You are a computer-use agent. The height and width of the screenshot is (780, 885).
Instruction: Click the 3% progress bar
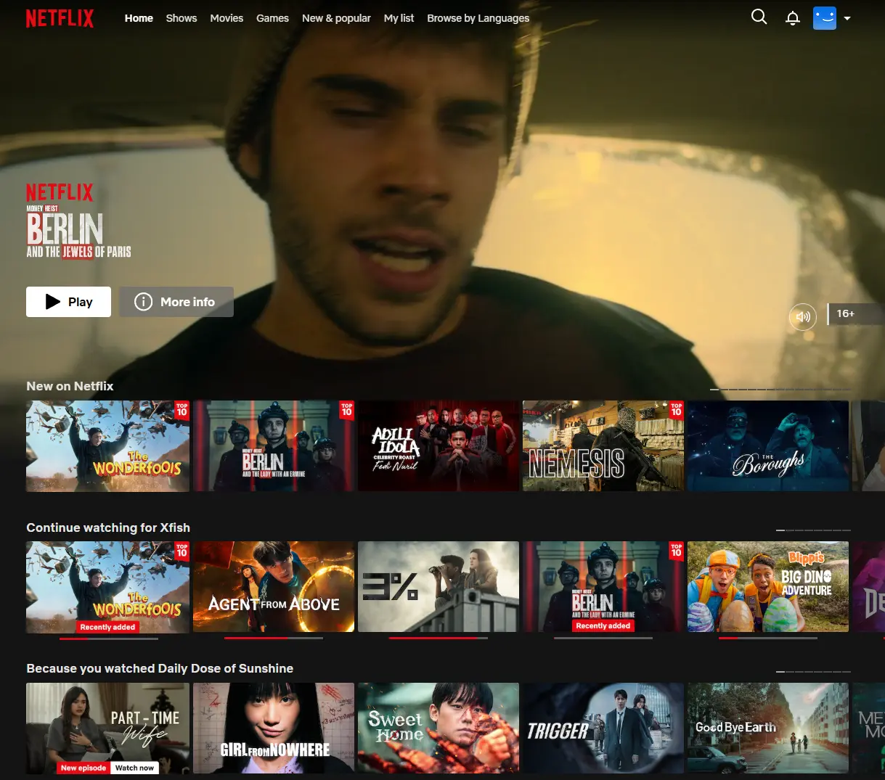439,639
